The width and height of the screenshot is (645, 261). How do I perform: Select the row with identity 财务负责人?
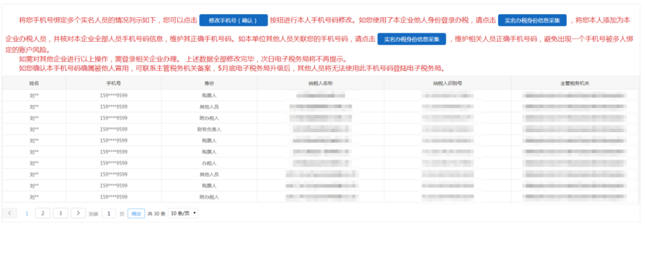[209, 129]
